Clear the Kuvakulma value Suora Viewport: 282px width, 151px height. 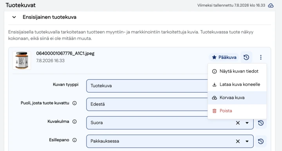tap(238, 123)
